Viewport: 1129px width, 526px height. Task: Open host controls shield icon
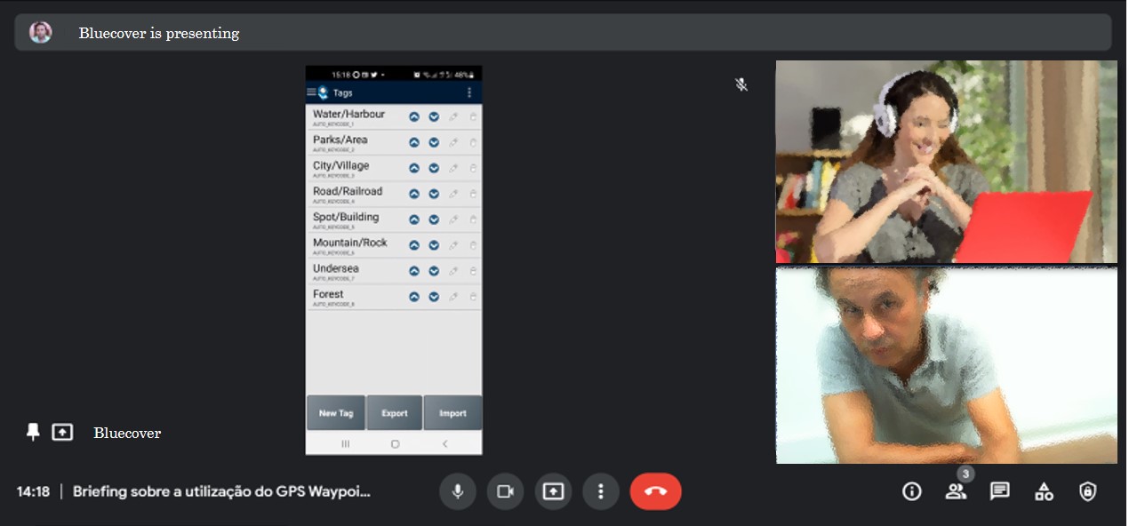(x=1087, y=491)
